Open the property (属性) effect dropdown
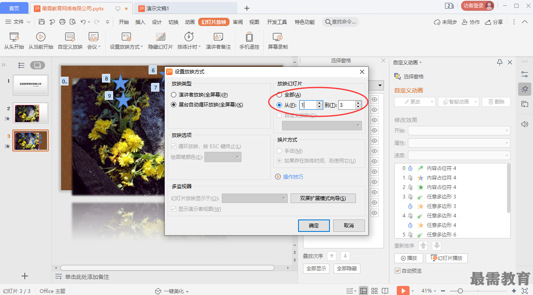 (x=459, y=143)
